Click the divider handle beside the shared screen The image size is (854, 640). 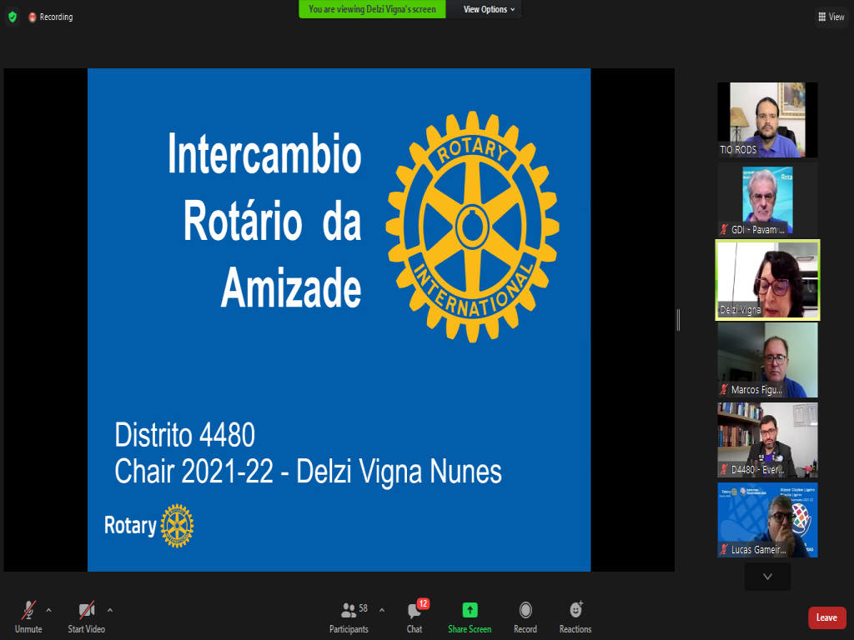(678, 319)
